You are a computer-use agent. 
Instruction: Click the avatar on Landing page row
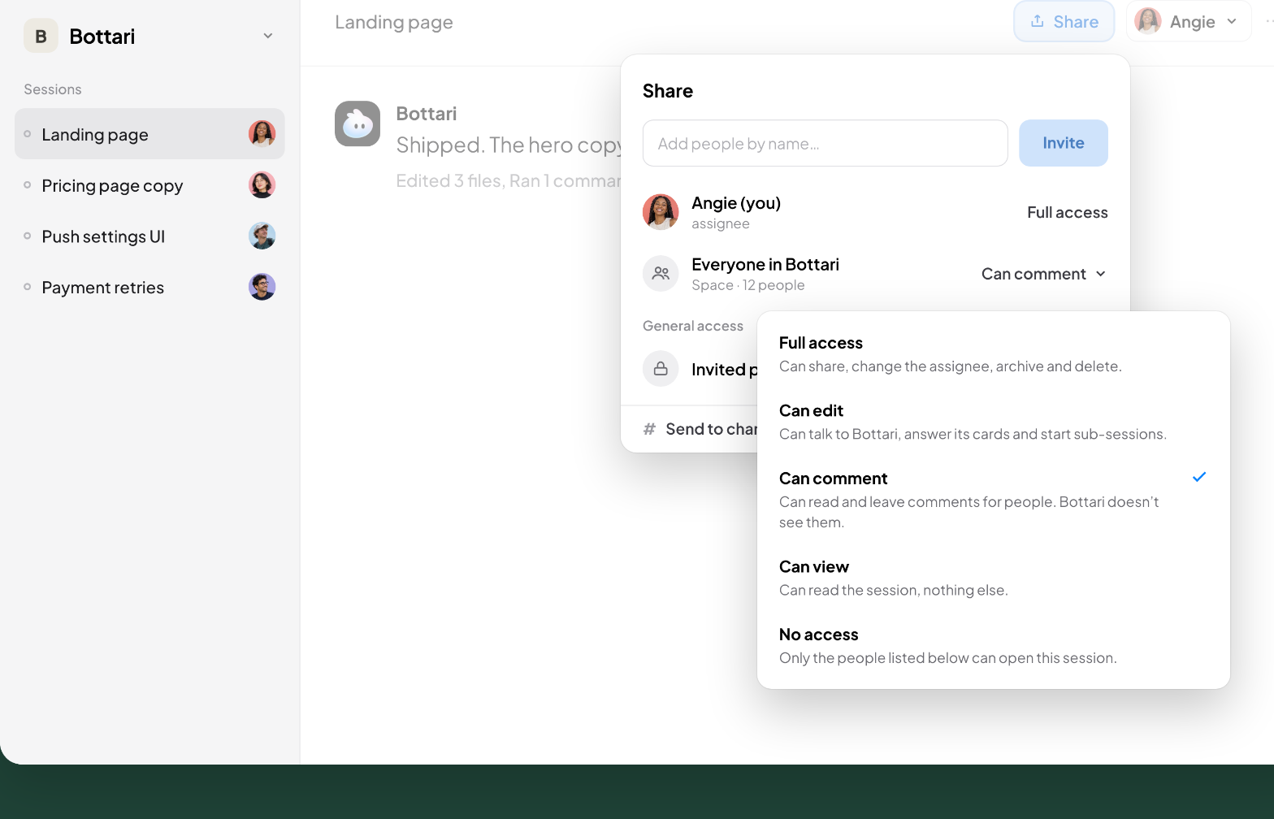(x=262, y=133)
